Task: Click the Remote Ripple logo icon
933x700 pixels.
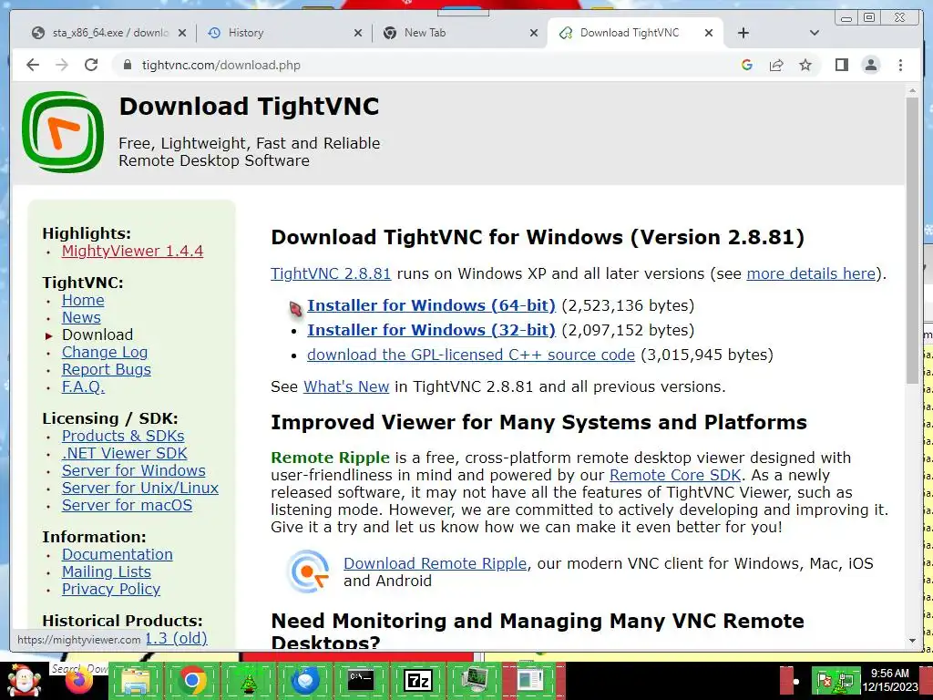Action: click(x=308, y=571)
